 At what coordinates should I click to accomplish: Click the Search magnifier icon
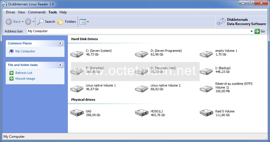pos(40,22)
